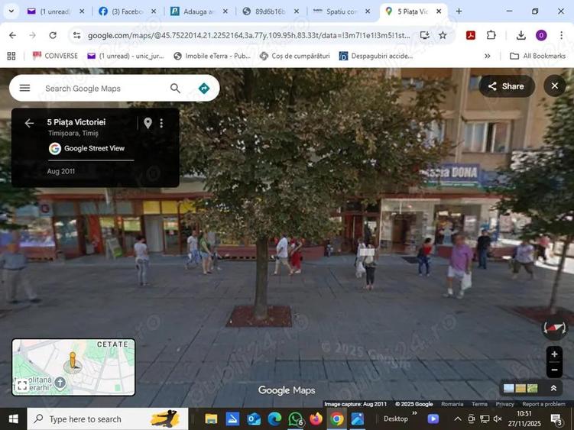Share this Street View location
The width and height of the screenshot is (574, 430).
pyautogui.click(x=507, y=86)
